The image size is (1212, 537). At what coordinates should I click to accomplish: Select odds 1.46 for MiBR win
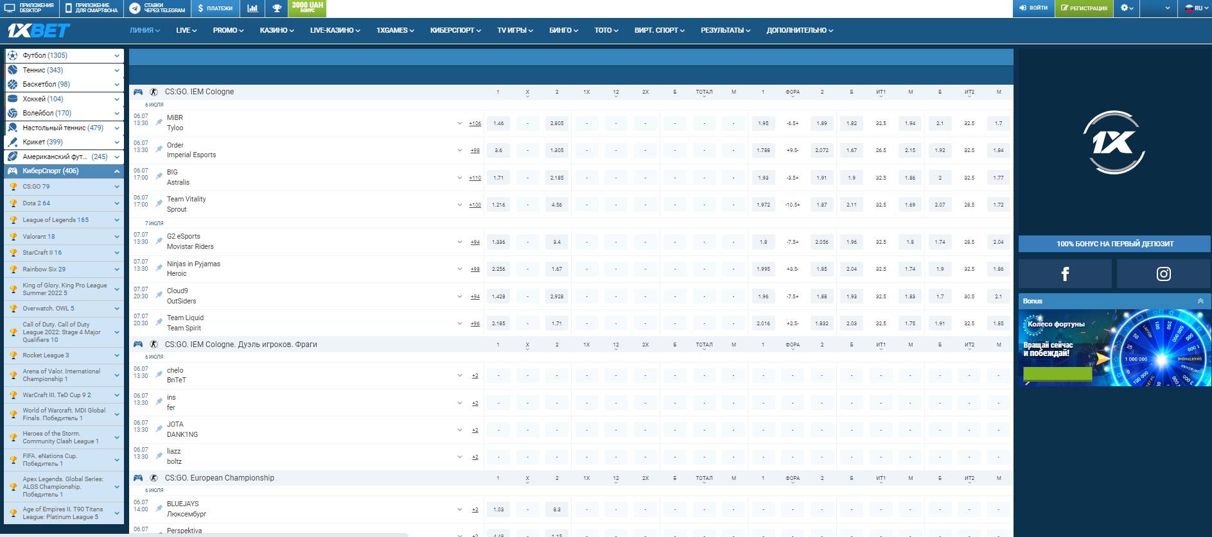point(498,123)
